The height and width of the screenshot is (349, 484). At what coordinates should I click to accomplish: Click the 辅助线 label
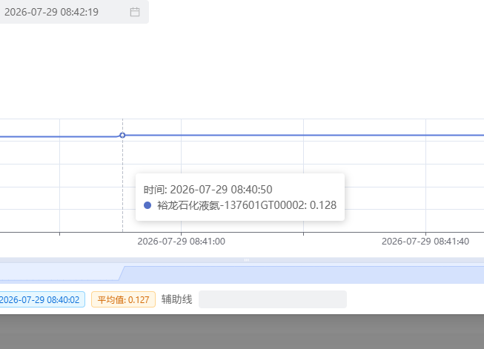click(177, 299)
